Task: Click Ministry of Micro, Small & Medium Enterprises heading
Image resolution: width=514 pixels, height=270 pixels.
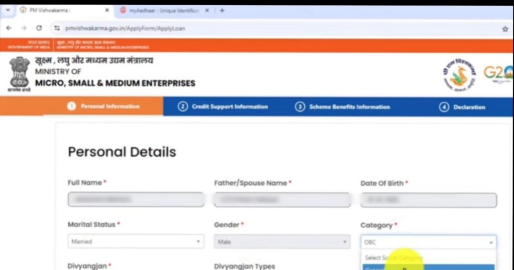Action: [x=115, y=71]
